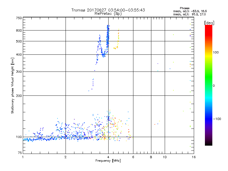
Task: Click the '300' tick label on the y-axis
Action: click(19, 72)
